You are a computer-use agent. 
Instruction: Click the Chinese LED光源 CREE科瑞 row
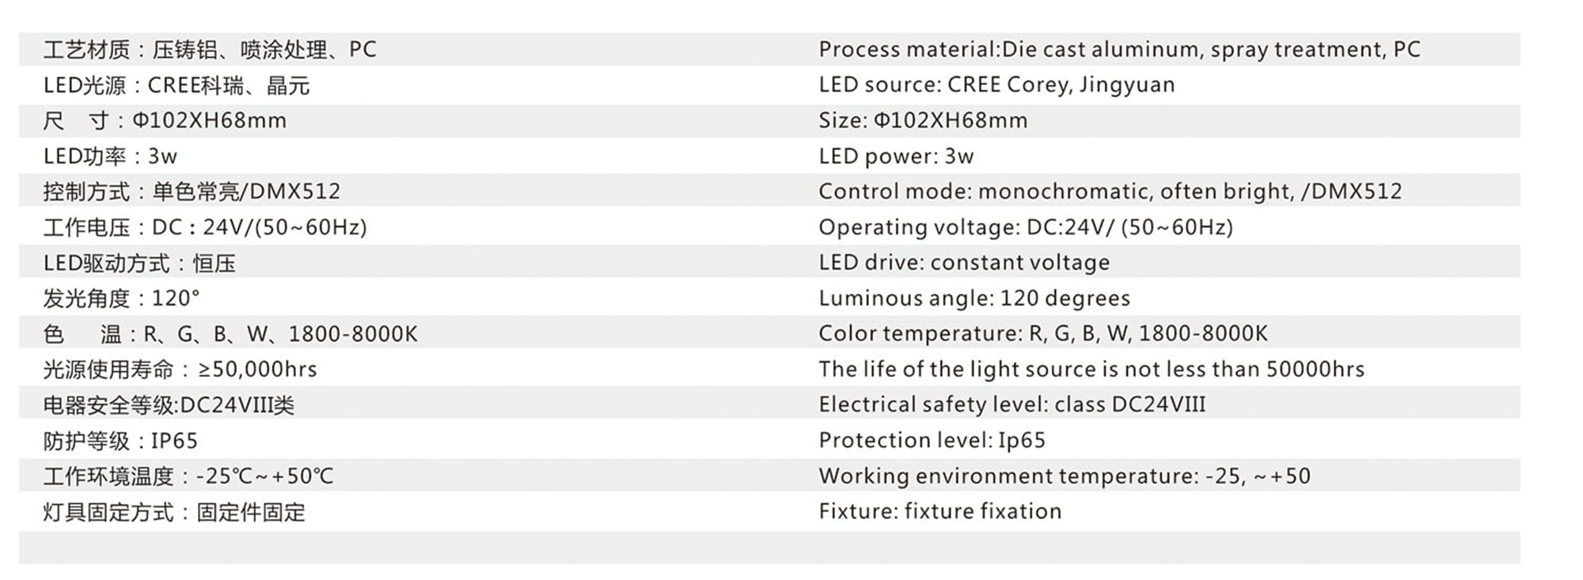(x=177, y=85)
